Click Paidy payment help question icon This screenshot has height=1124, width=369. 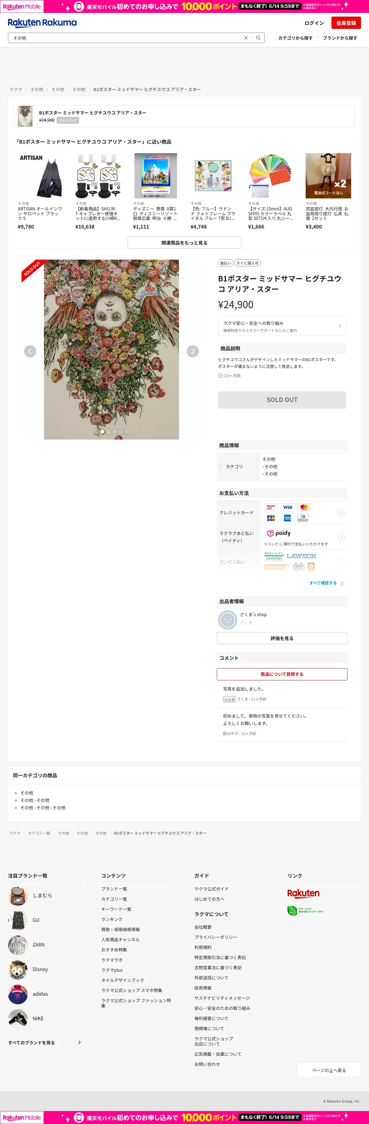(341, 537)
